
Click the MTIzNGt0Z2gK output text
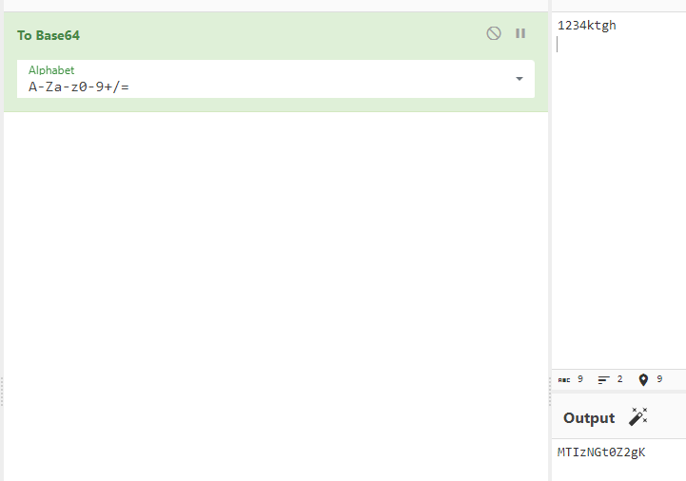(x=601, y=452)
